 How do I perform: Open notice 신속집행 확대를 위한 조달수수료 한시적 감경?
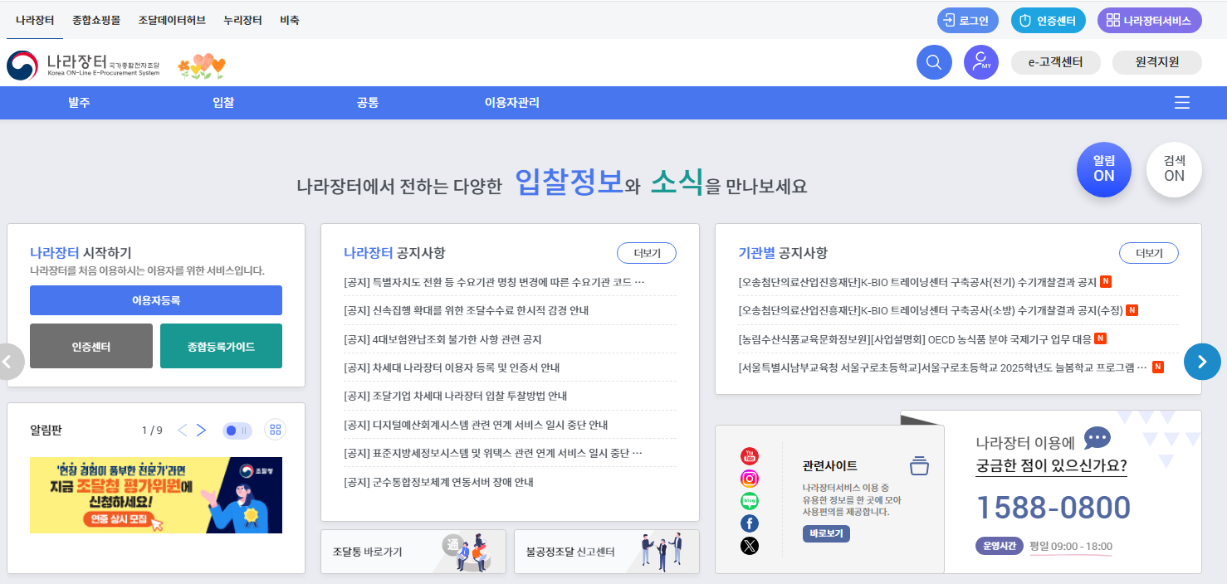click(x=466, y=310)
